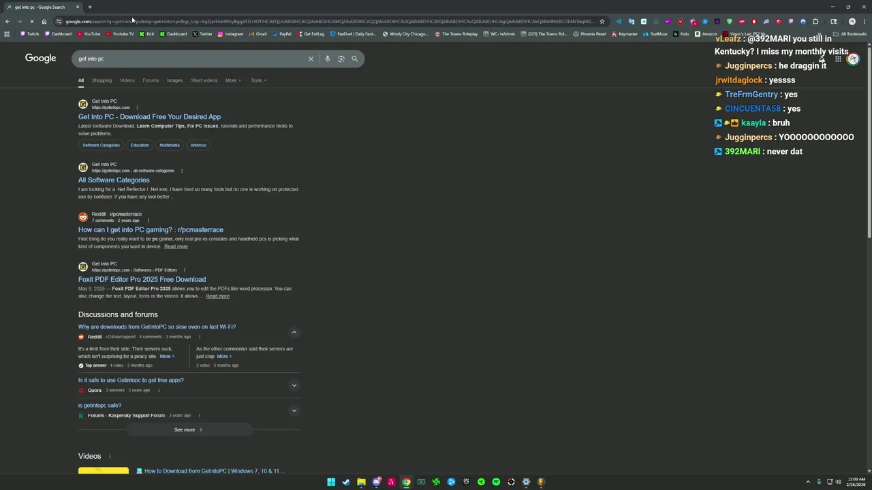Screen dimensions: 872x490
Task: Expand the 'is getintopc safe?' Kaspersky discussion
Action: 294,410
